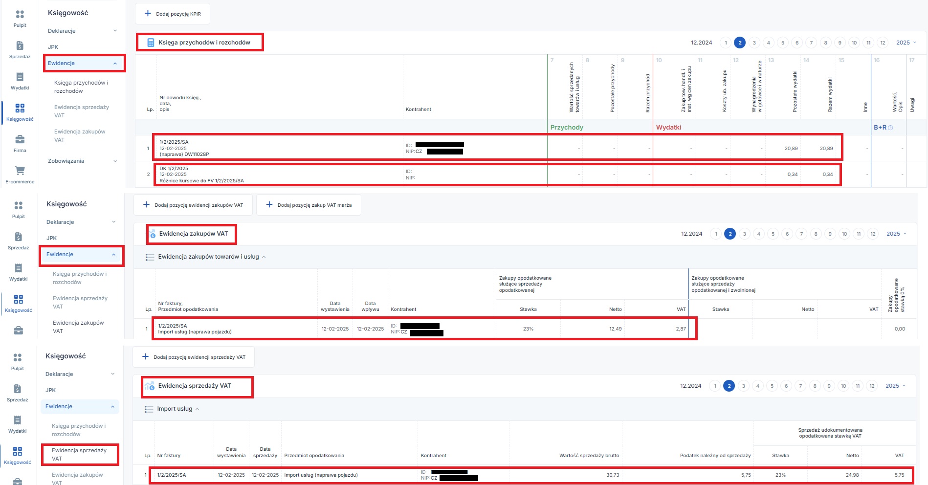Open the E-commerce cart icon
Screen dimensions: 928x485
click(x=20, y=171)
